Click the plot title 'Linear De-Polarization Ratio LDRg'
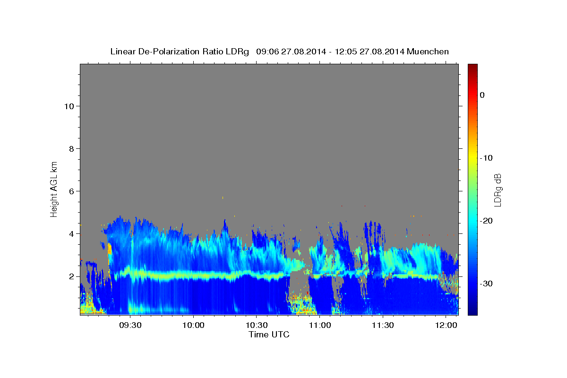 (179, 52)
